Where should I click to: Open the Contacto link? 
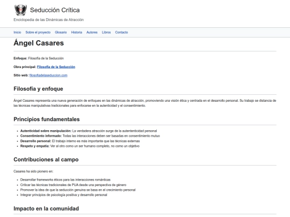[121, 32]
